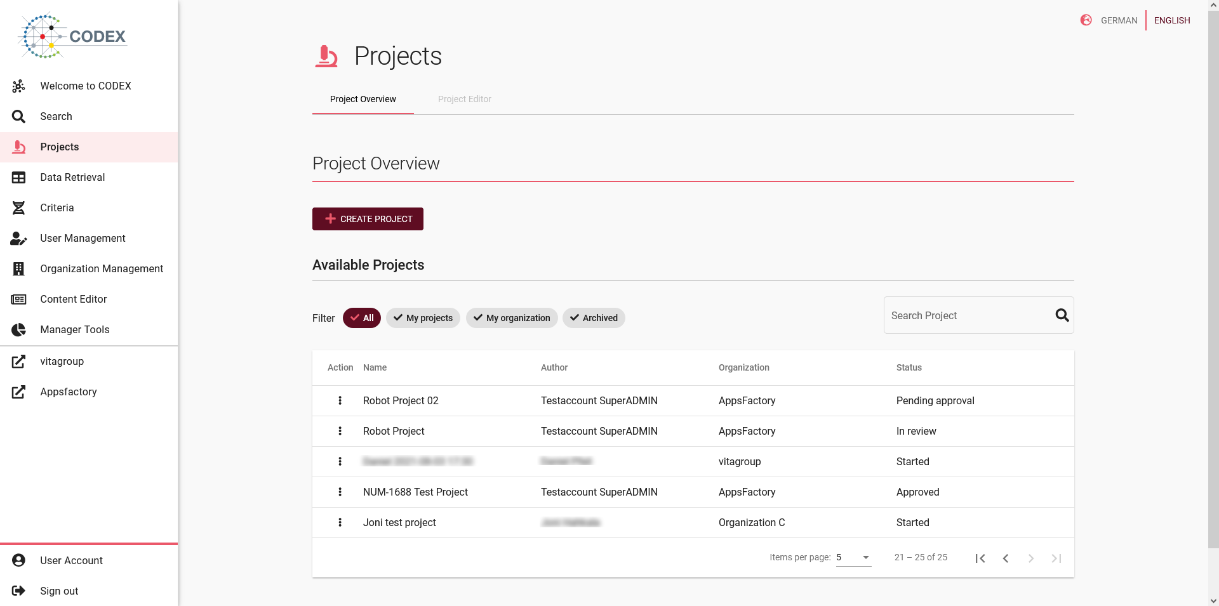Switch to the Project Editor tab
Viewport: 1219px width, 606px height.
tap(465, 99)
